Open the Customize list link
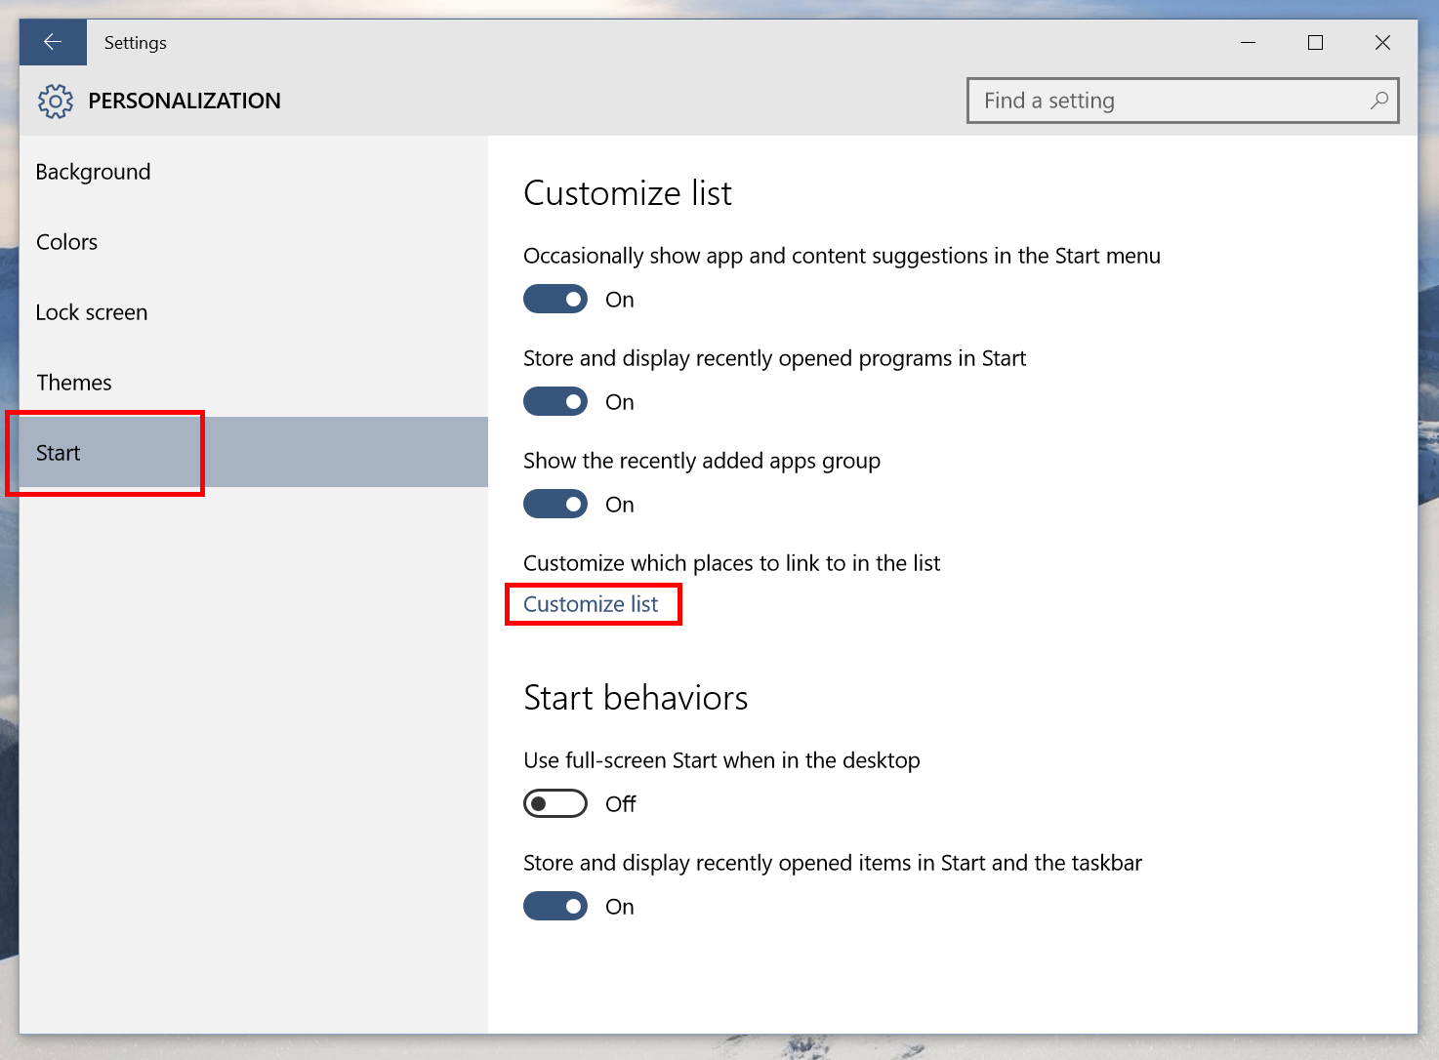 click(x=591, y=604)
